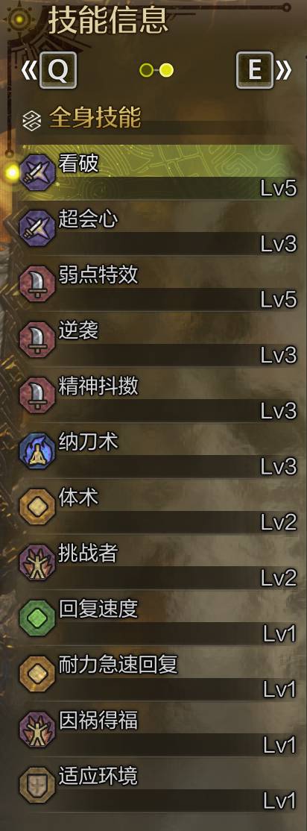Select the 耐力急速回复 skill entry

(159, 674)
